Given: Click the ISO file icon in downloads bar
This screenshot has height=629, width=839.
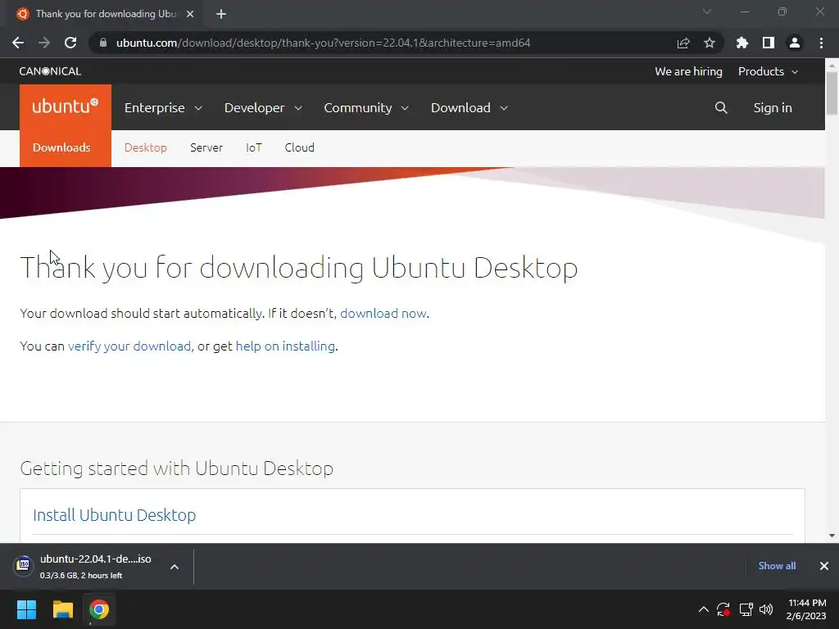Looking at the screenshot, I should [x=24, y=565].
